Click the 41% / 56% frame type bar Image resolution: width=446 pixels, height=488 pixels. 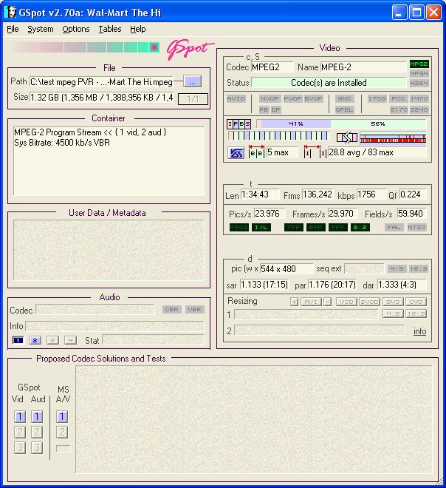(341, 124)
